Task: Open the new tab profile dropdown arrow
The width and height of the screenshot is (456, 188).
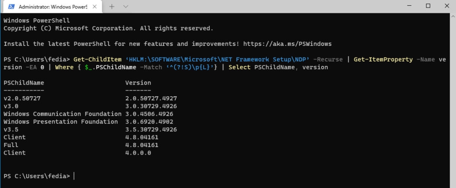Action: (x=126, y=6)
